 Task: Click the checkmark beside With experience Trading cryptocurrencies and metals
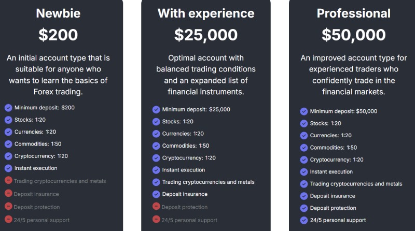point(156,182)
